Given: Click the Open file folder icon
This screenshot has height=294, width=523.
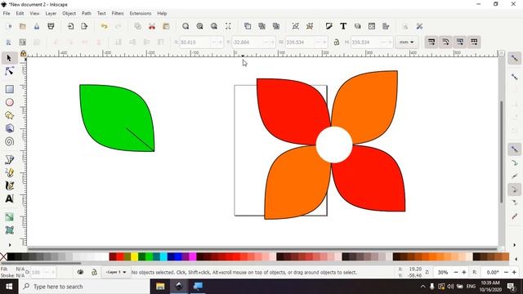Looking at the screenshot, I should tap(23, 26).
